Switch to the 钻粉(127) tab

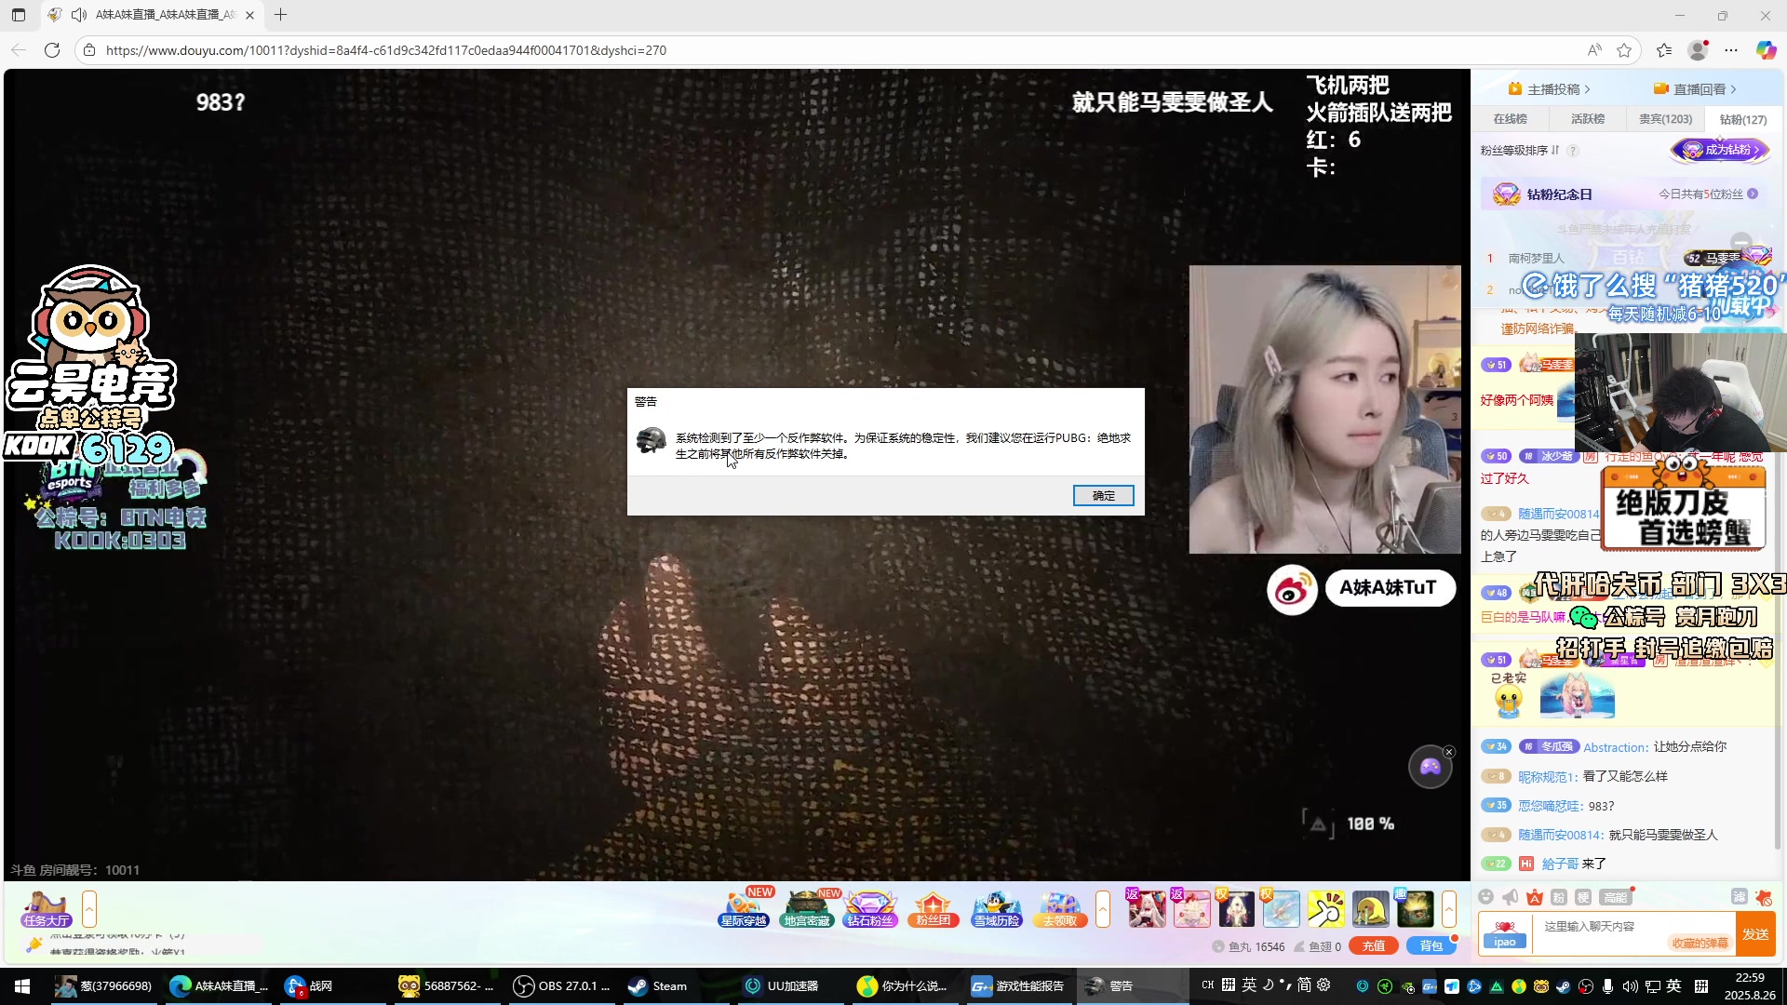[x=1742, y=119]
